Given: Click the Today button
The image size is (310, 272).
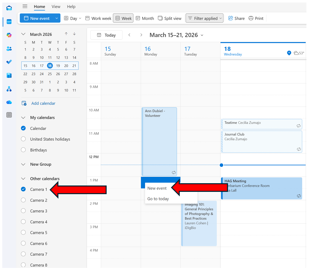Looking at the screenshot, I should pos(106,35).
